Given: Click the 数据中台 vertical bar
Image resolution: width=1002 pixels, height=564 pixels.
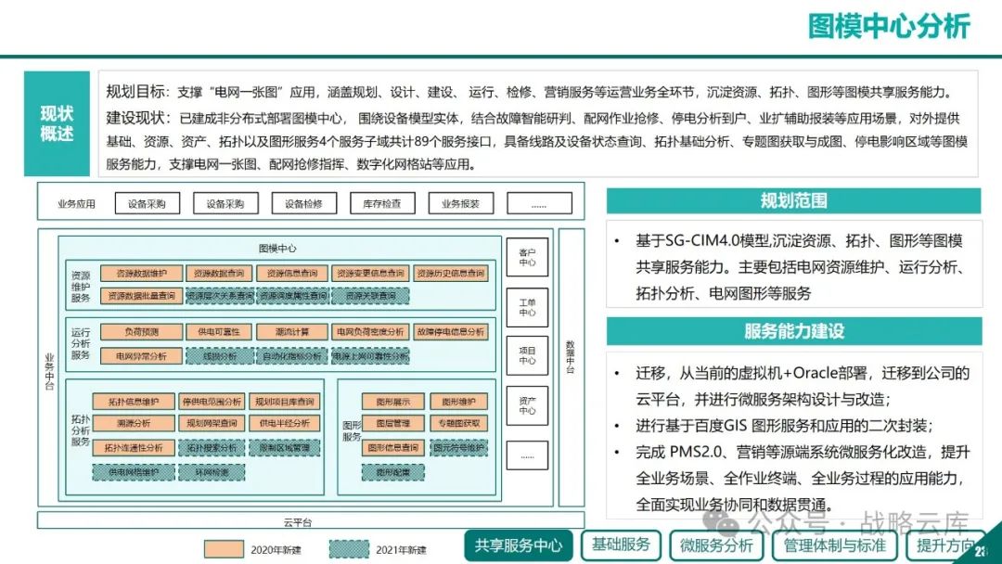Looking at the screenshot, I should (572, 367).
